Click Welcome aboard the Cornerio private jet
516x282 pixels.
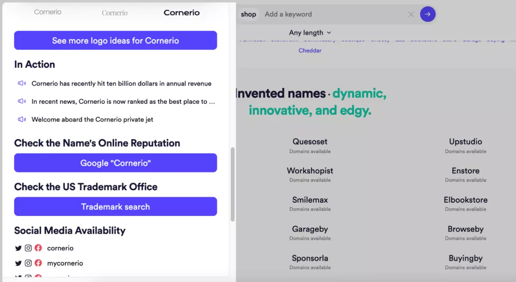click(92, 119)
